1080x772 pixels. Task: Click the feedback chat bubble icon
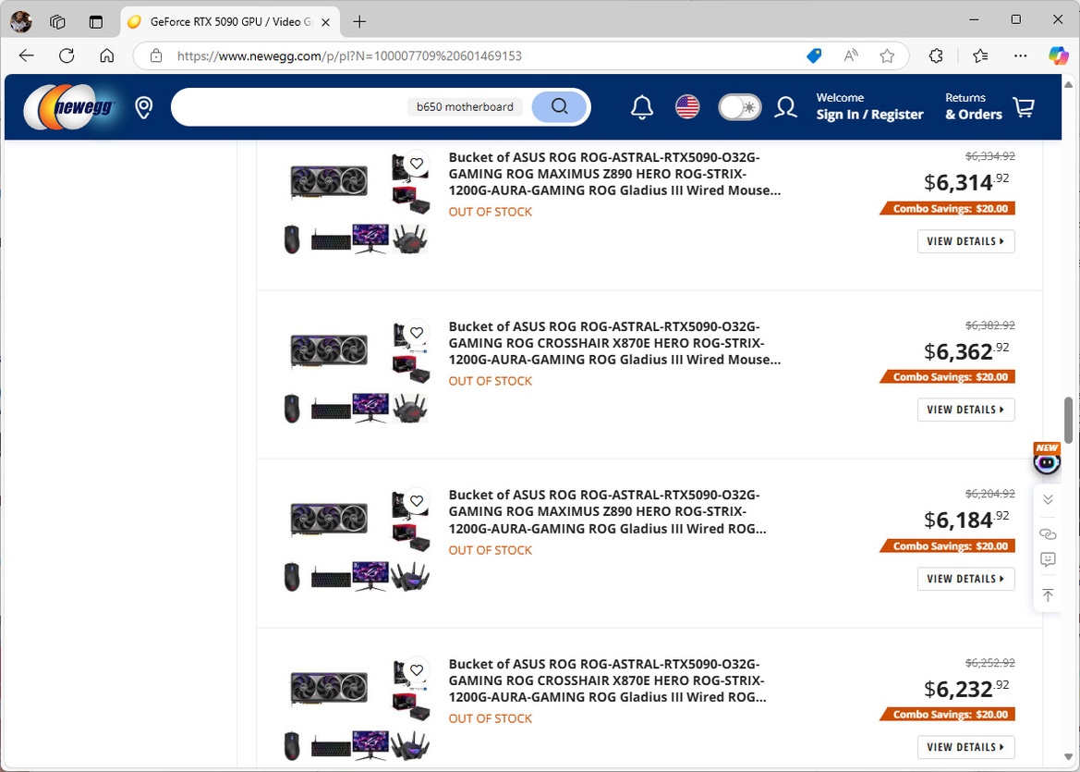(1048, 559)
